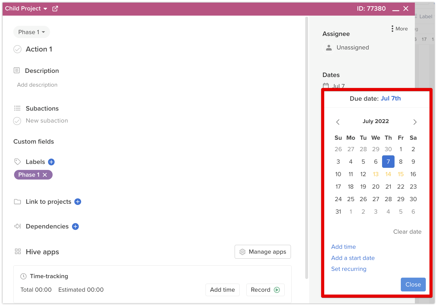
Task: Click the Unassigned assignee avatar
Action: [x=329, y=48]
